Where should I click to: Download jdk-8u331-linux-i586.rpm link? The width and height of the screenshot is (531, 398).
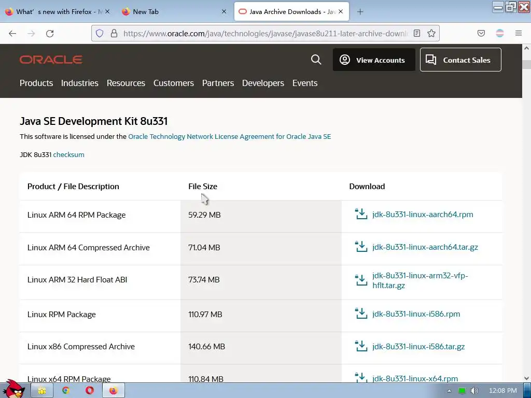(x=416, y=314)
